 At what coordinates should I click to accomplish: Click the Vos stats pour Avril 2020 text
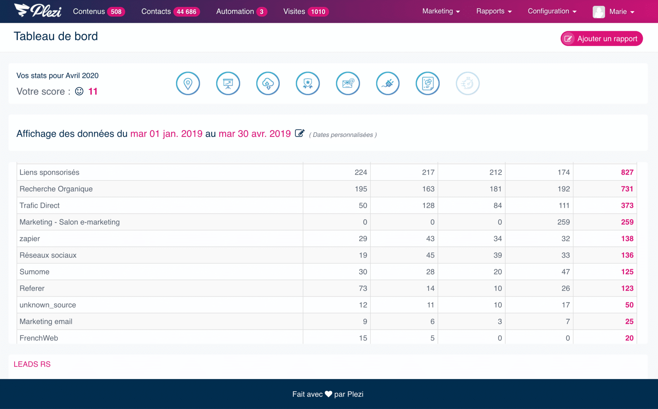(x=58, y=75)
